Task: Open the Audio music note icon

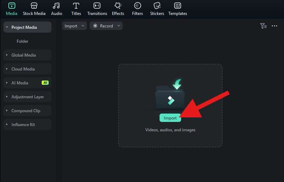Action: (x=56, y=6)
